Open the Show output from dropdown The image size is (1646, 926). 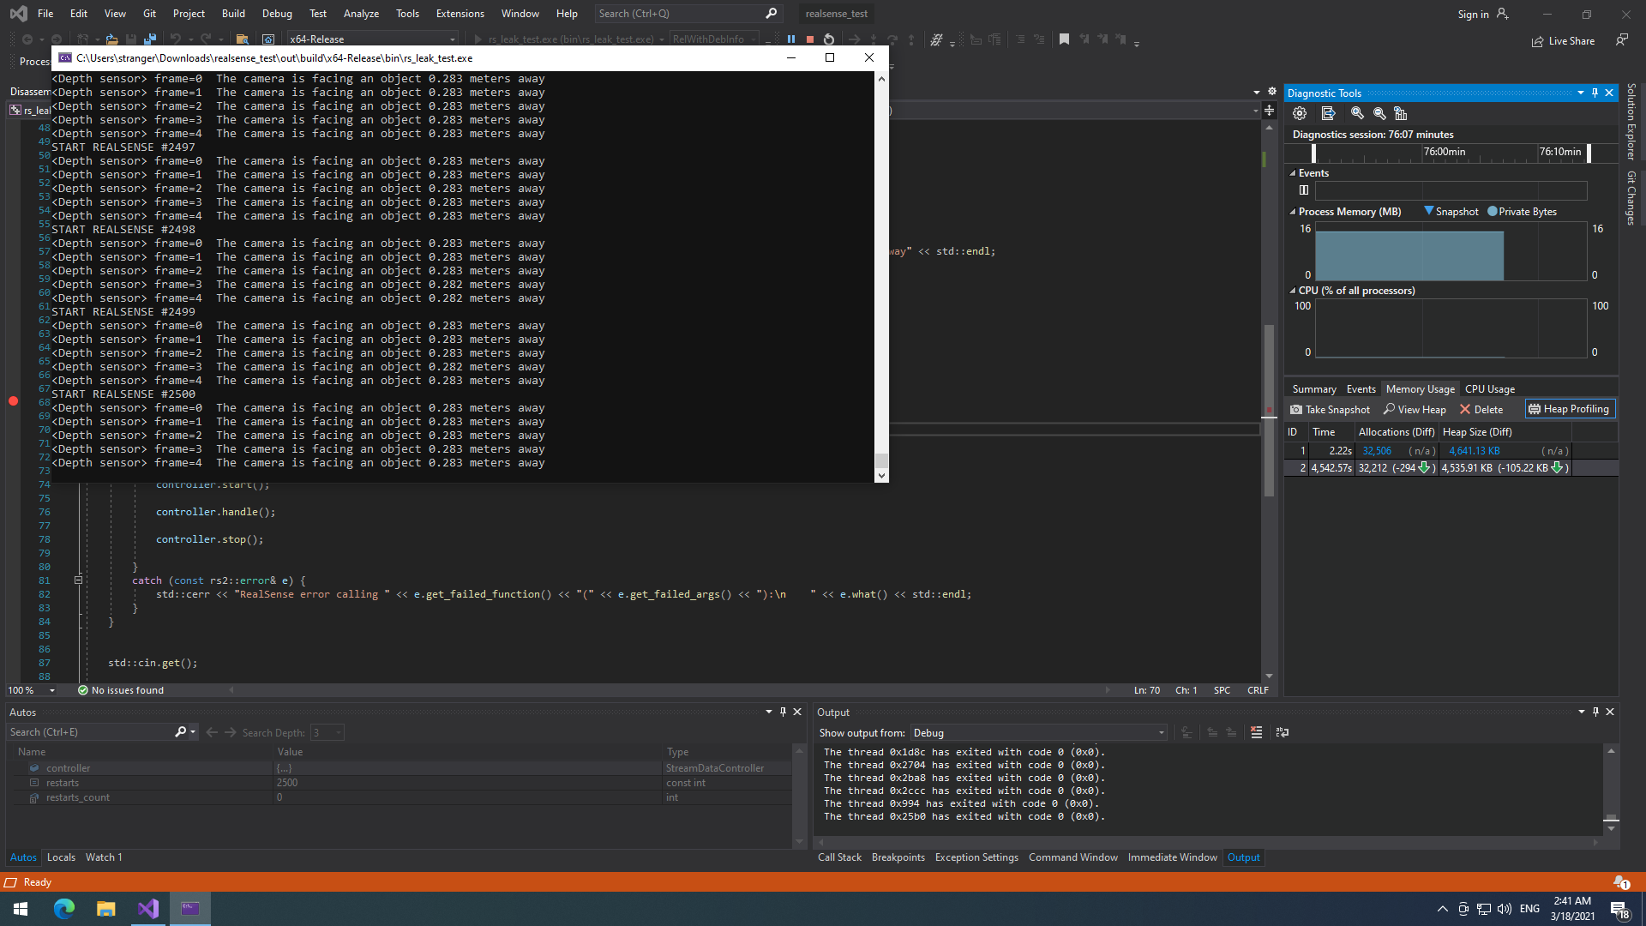pyautogui.click(x=1161, y=732)
